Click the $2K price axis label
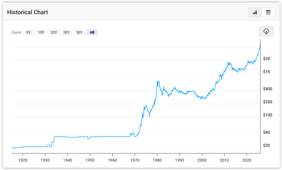The width and height of the screenshot is (282, 170). [267, 59]
